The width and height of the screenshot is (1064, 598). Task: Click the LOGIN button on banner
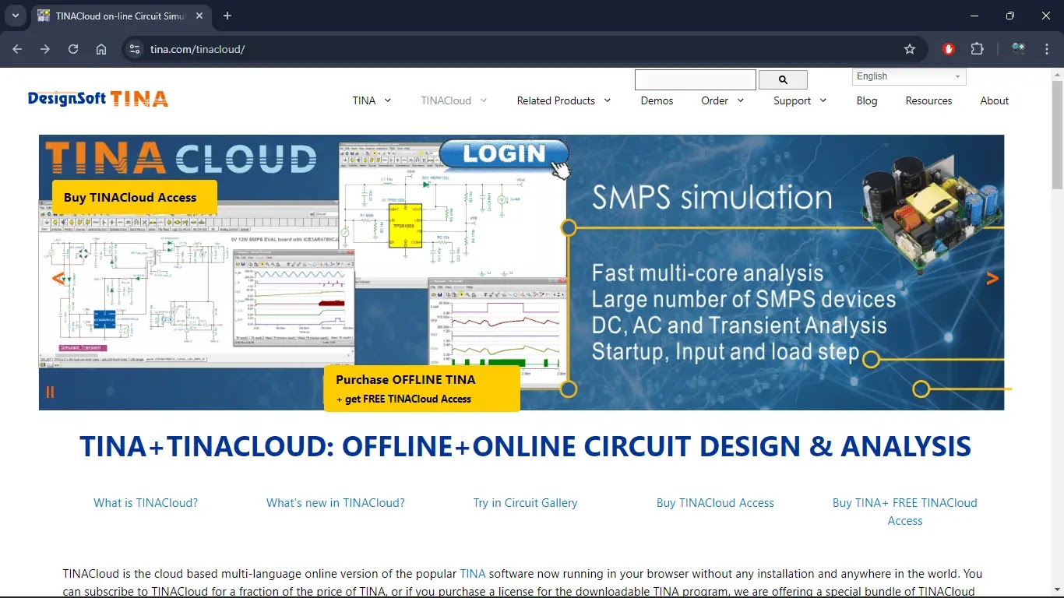pyautogui.click(x=504, y=153)
